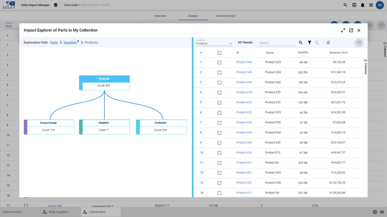Viewport: 387px width, 217px height.
Task: Open Impact Explorer in new window
Action: [351, 30]
